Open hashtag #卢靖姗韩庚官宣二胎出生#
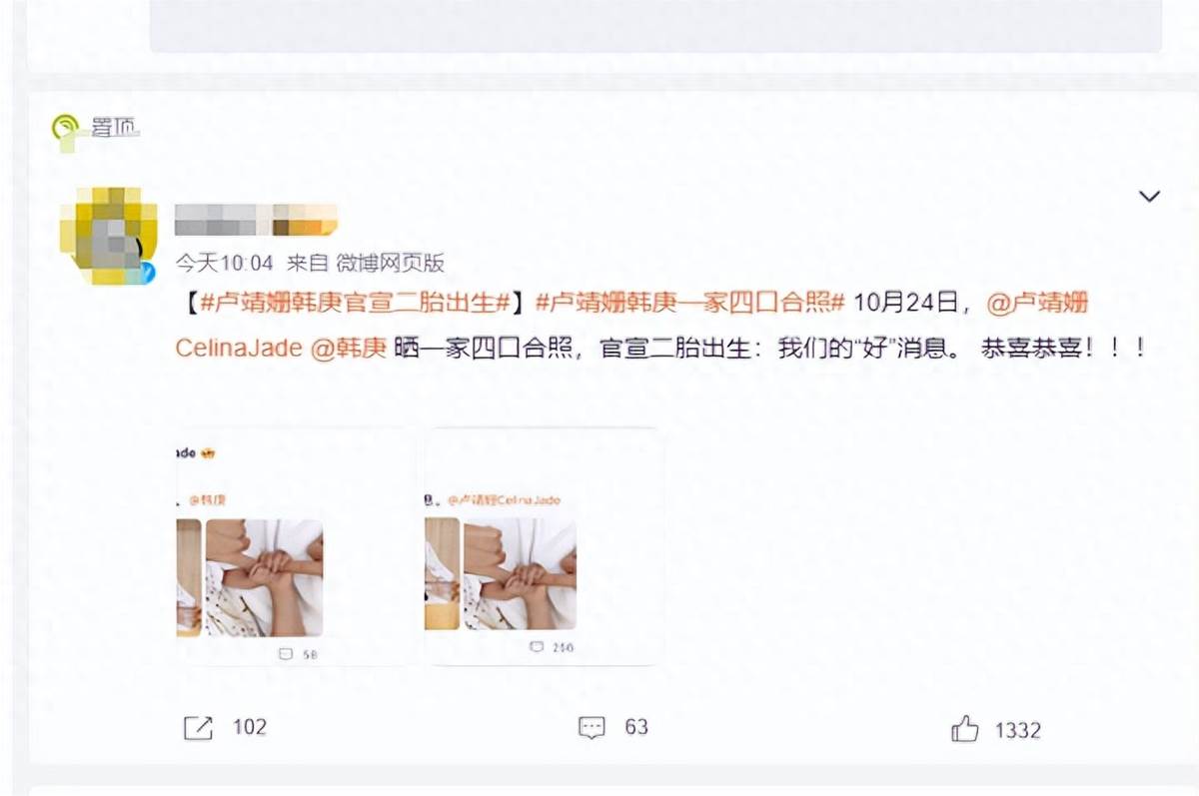 357,302
